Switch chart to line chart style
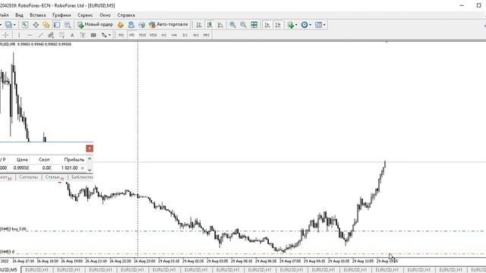 click(x=220, y=25)
